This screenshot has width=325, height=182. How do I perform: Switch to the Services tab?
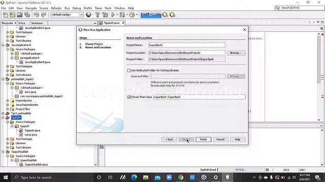pyautogui.click(x=37, y=23)
